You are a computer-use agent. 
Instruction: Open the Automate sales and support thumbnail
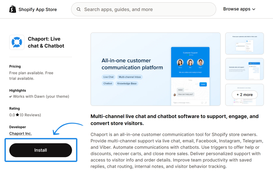coord(244,69)
